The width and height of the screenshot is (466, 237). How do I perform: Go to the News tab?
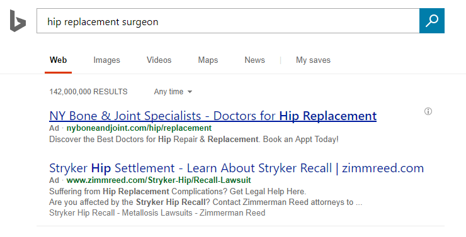click(254, 60)
